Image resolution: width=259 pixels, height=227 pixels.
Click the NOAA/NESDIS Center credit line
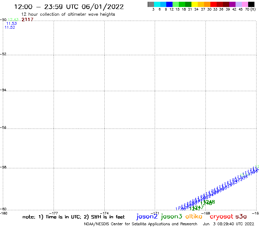point(141,224)
